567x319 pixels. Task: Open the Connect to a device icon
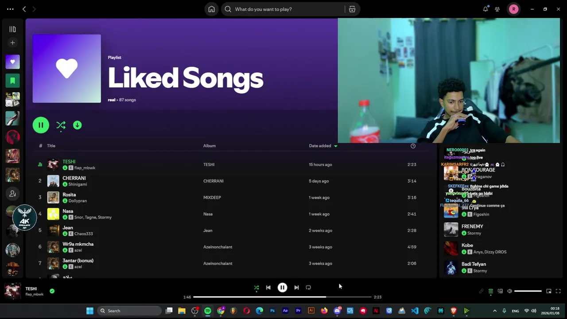[500, 291]
